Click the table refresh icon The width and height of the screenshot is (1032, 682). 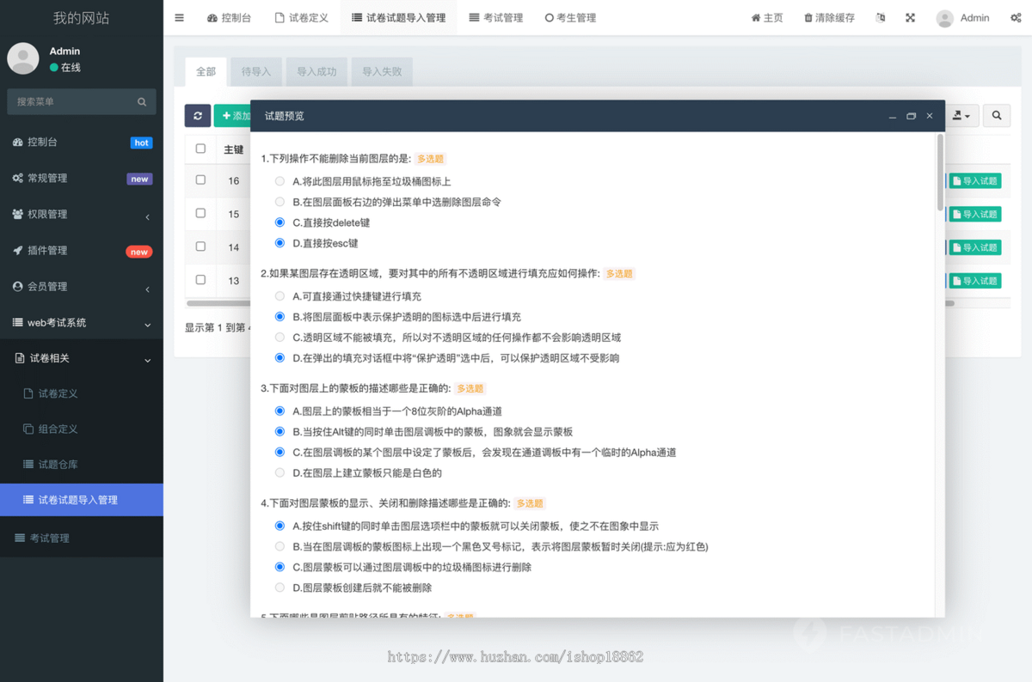coord(197,115)
